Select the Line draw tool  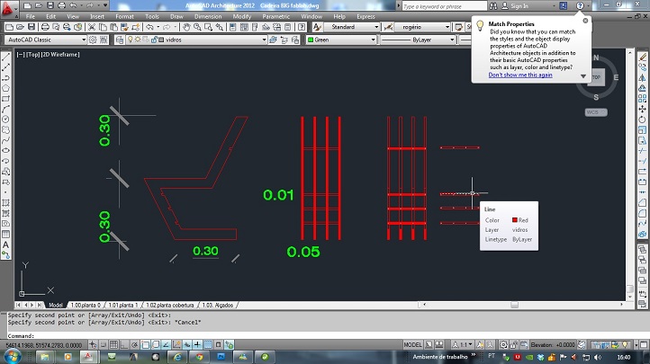(5, 58)
